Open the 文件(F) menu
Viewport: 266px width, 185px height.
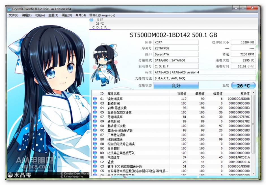pyautogui.click(x=13, y=15)
